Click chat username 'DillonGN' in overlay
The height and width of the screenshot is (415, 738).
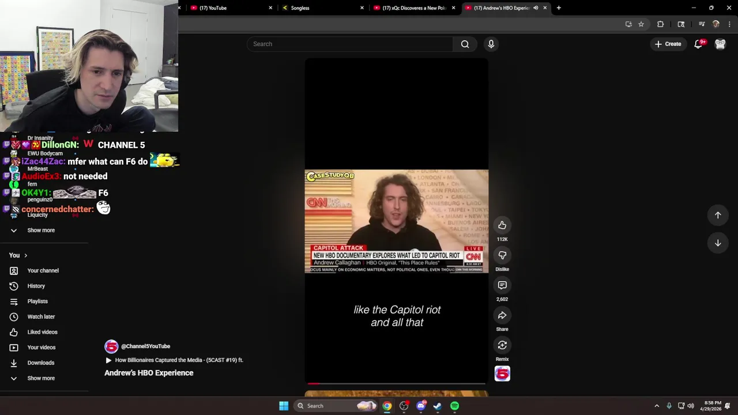pyautogui.click(x=59, y=145)
